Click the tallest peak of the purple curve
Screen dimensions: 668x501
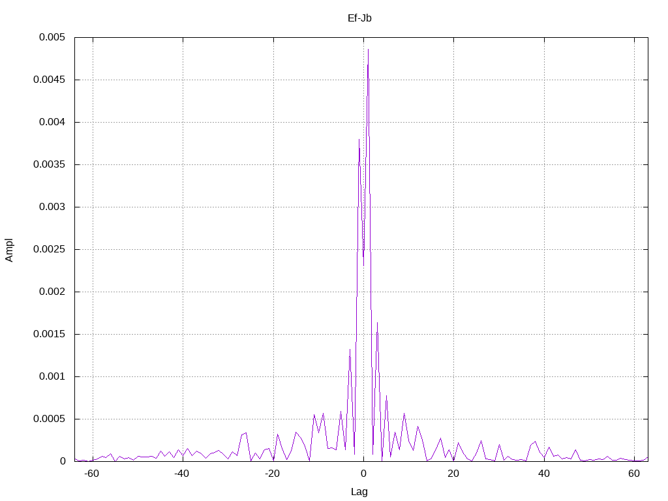tap(368, 50)
